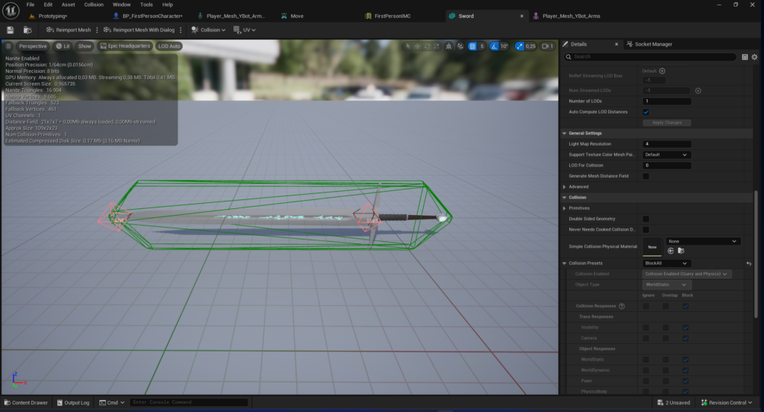Open the Collision Presets BlockAll dropdown
This screenshot has height=412, width=764.
click(667, 263)
